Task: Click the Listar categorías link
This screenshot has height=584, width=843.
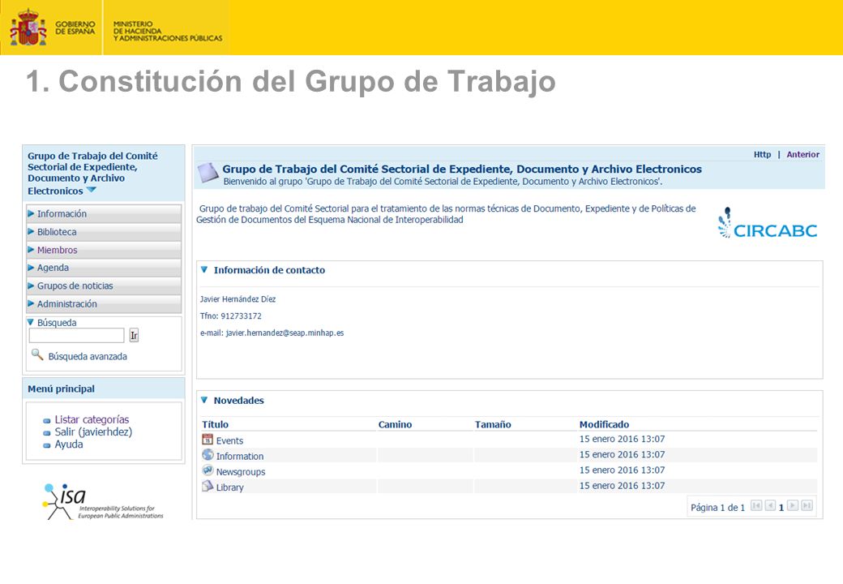Action: coord(92,419)
